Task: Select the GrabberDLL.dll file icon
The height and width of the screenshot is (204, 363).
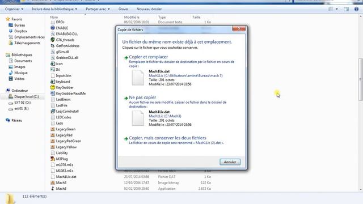Action: (53, 58)
